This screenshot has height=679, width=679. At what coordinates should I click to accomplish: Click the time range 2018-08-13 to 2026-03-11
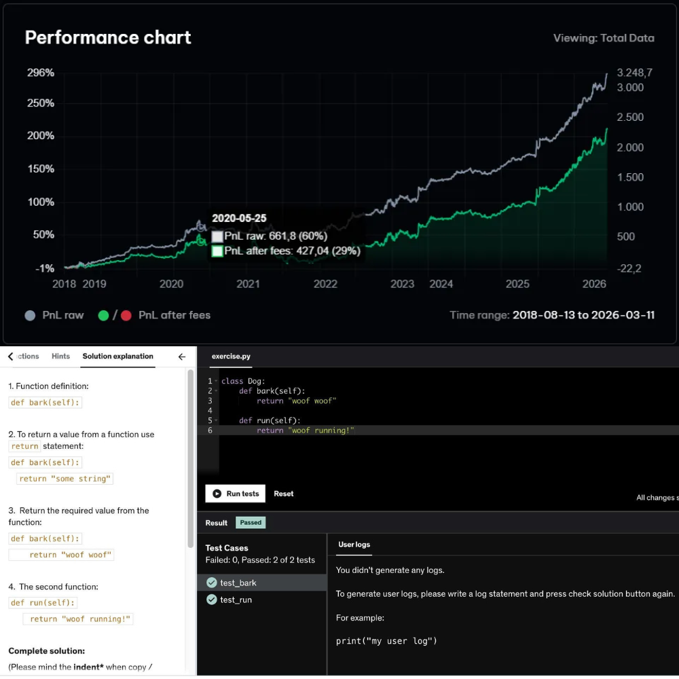(x=583, y=315)
